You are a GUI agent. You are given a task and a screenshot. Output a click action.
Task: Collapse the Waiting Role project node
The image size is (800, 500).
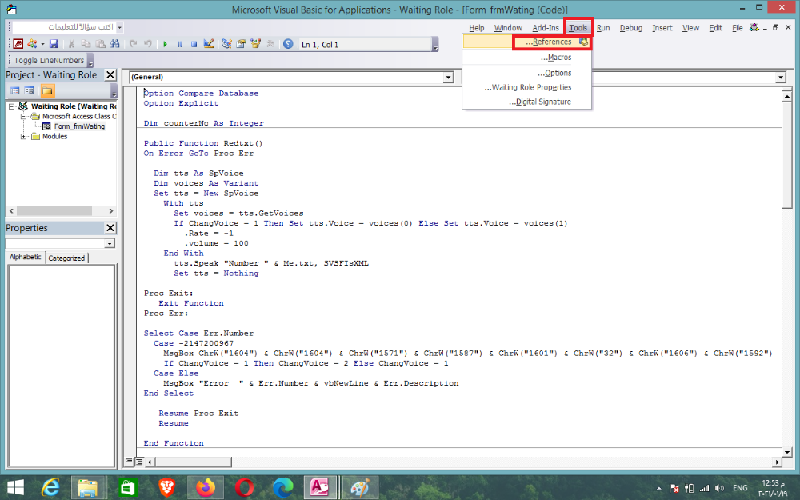click(x=12, y=106)
